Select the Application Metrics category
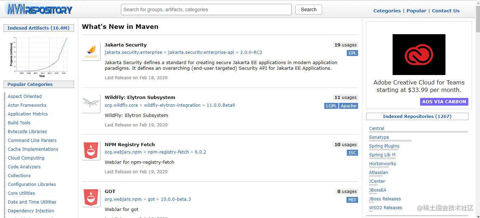This screenshot has width=480, height=218. click(28, 114)
